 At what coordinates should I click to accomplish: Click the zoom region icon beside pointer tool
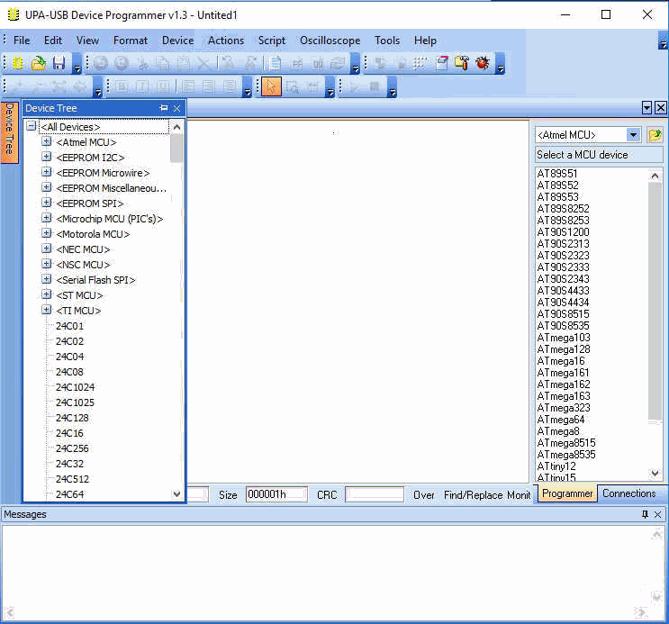(x=293, y=86)
